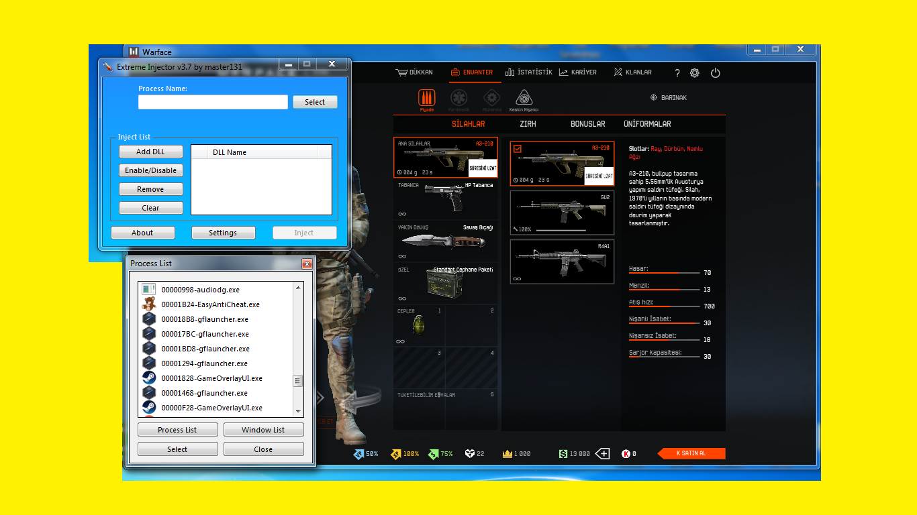917x515 pixels.
Task: Select the Piyade rifleman class icon
Action: pyautogui.click(x=427, y=97)
